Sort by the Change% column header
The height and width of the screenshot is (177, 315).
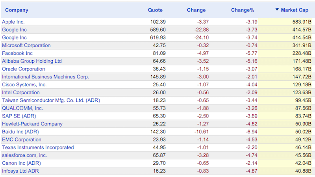coord(241,10)
